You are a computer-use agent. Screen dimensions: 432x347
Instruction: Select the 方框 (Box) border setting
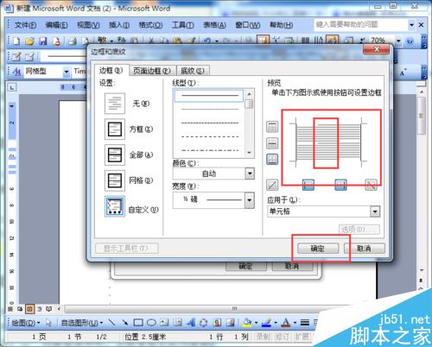(115, 129)
